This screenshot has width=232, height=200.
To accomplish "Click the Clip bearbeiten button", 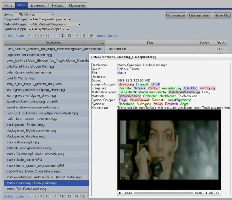I will (x=200, y=15).
